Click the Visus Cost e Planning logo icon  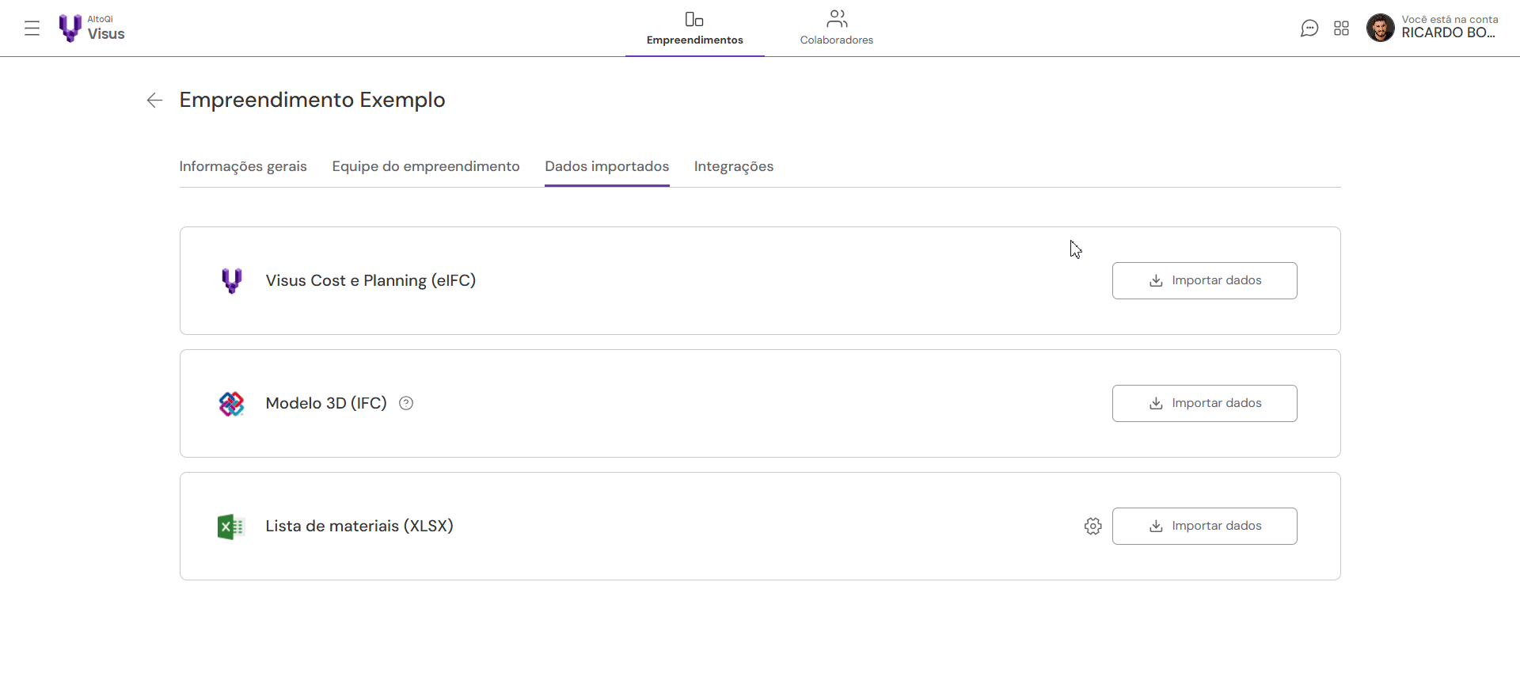point(231,280)
